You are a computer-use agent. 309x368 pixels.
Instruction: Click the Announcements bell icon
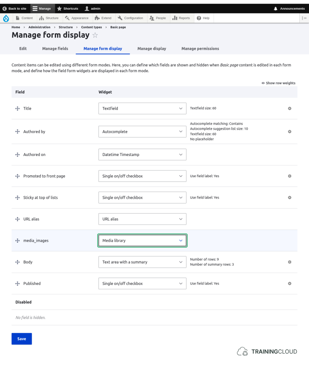pyautogui.click(x=275, y=8)
